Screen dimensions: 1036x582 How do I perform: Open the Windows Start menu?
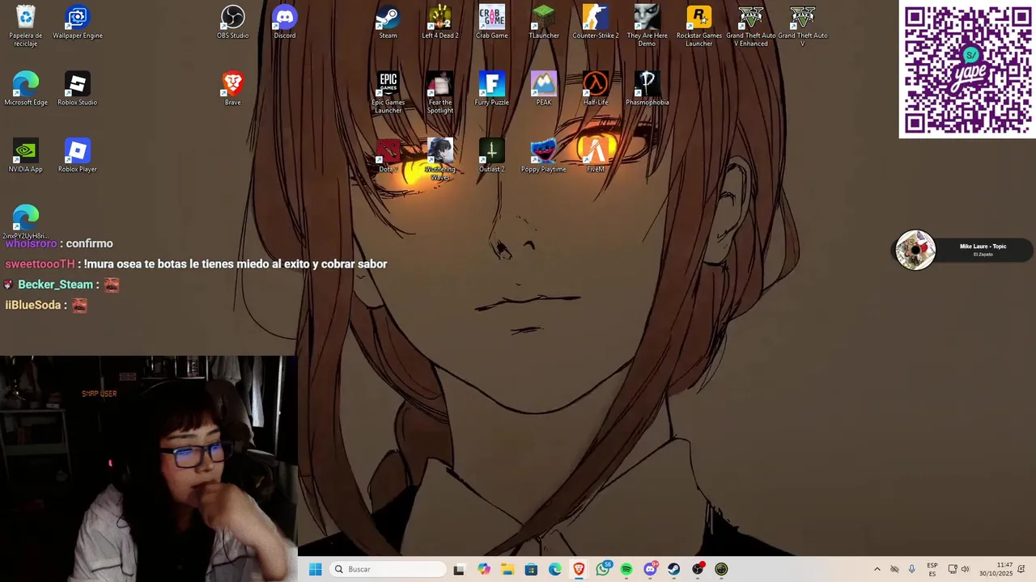tap(316, 569)
